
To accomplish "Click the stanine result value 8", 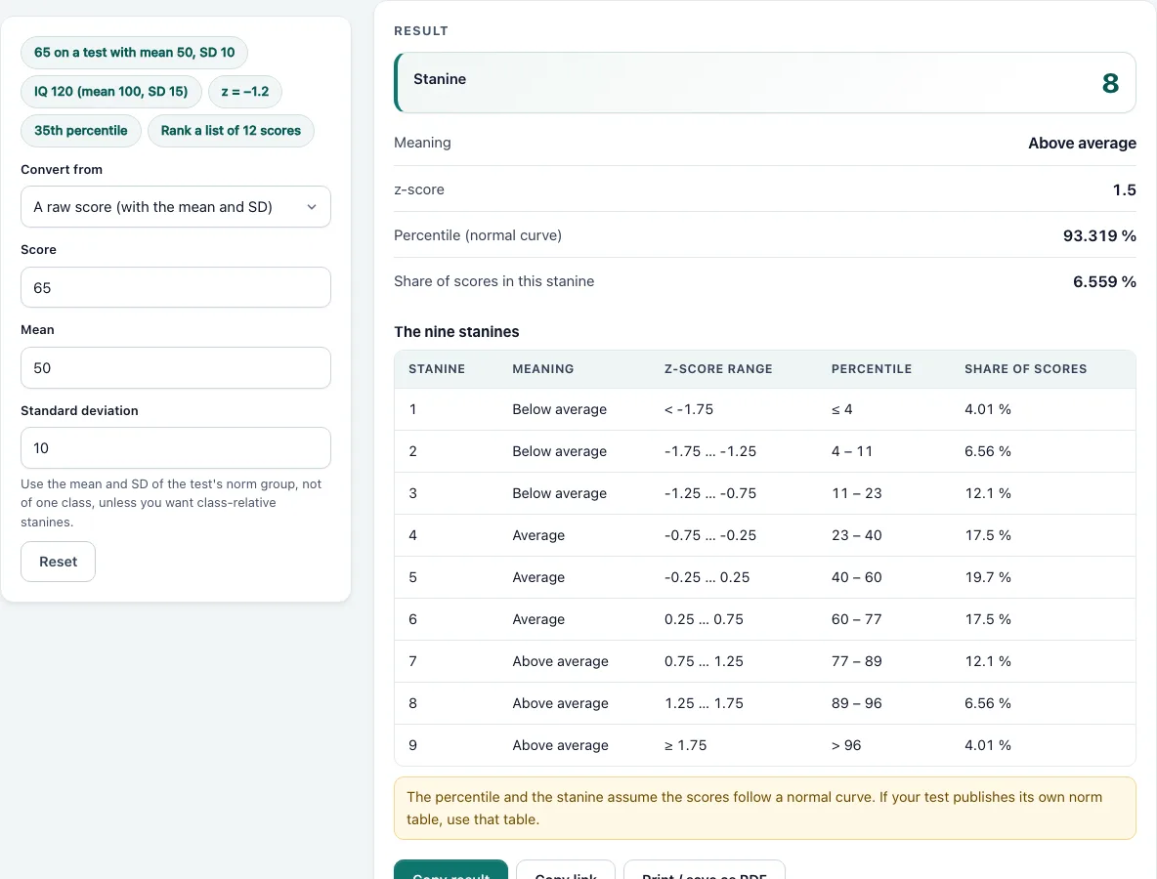I will (1110, 83).
